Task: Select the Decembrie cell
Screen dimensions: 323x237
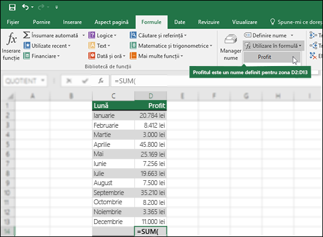Action: tap(113, 222)
